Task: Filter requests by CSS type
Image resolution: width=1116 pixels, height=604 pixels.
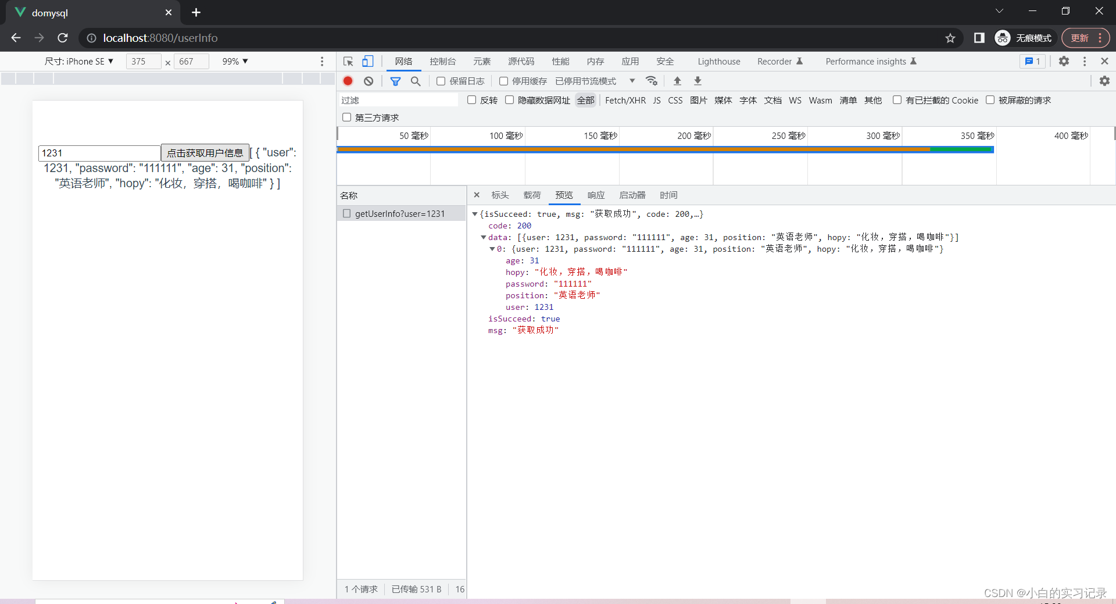Action: [675, 100]
